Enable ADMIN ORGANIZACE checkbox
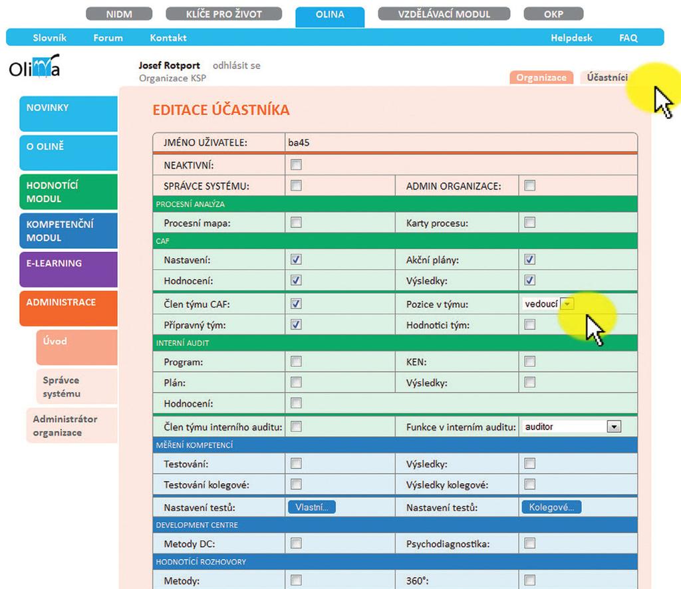681x589 pixels. [x=529, y=185]
